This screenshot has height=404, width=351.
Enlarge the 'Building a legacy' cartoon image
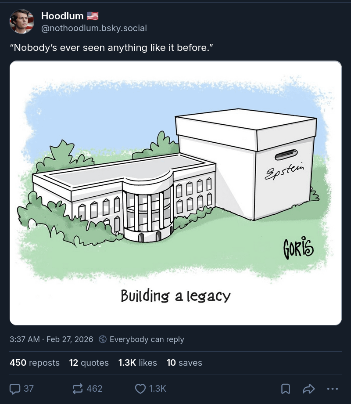[x=175, y=193]
